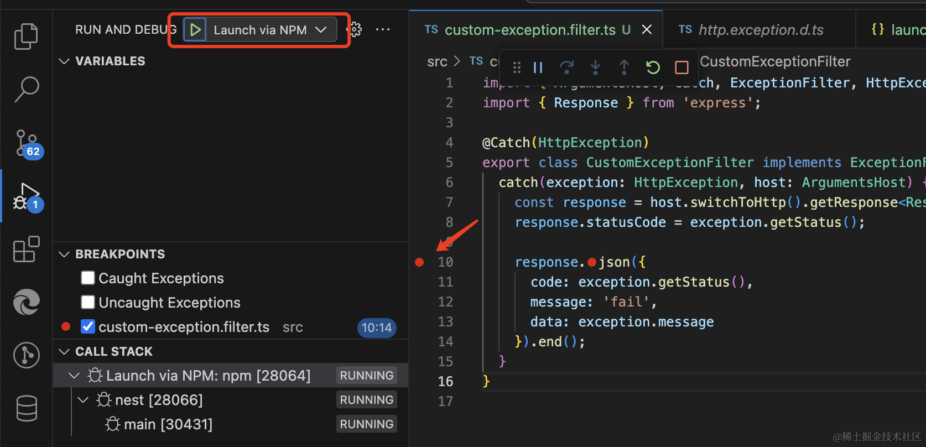The height and width of the screenshot is (447, 926).
Task: Collapse the VARIABLES section
Action: coord(64,61)
